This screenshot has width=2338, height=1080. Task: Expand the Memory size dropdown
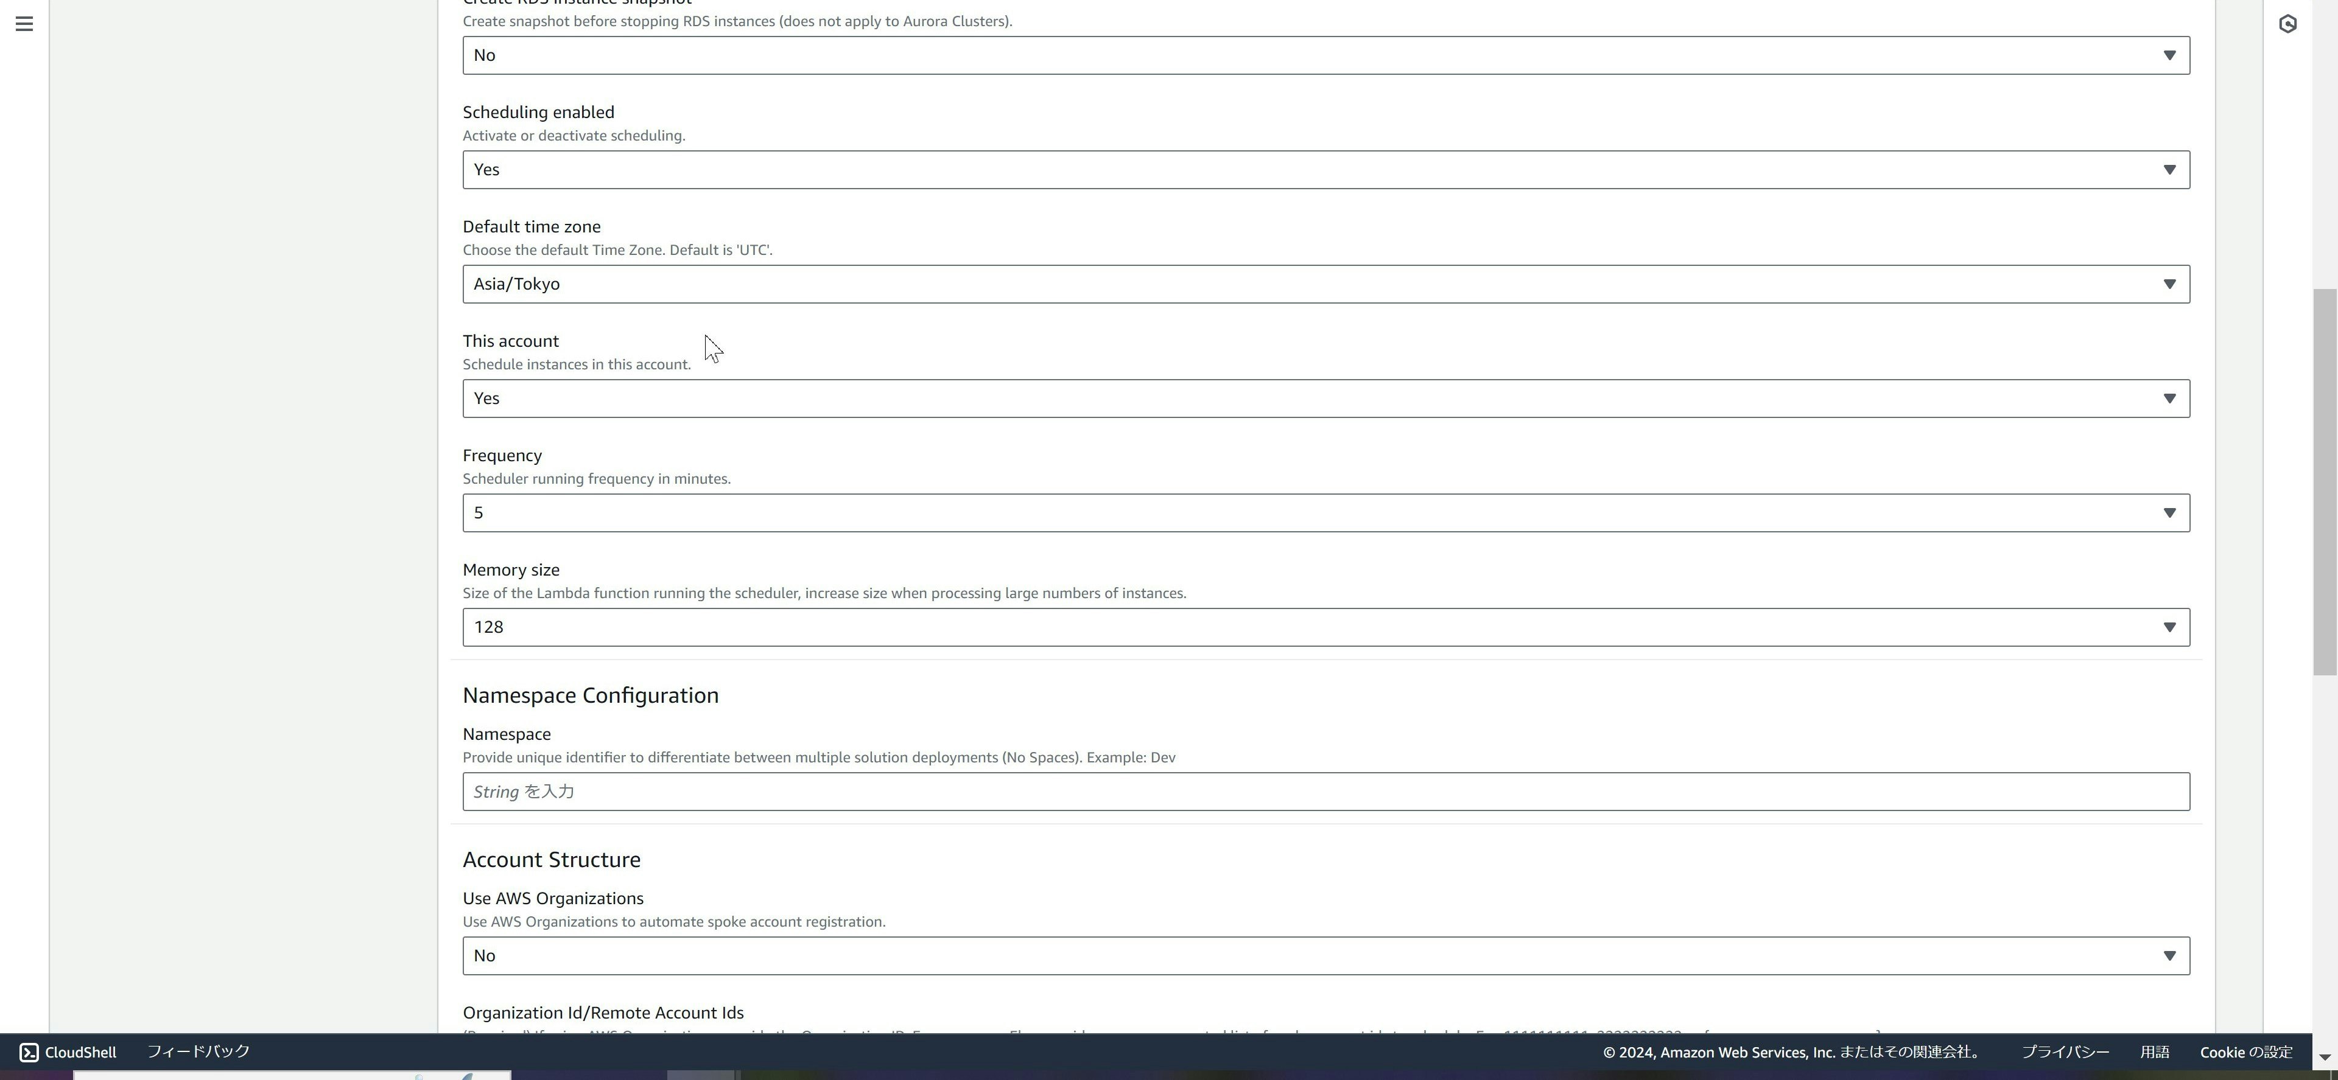1325,627
